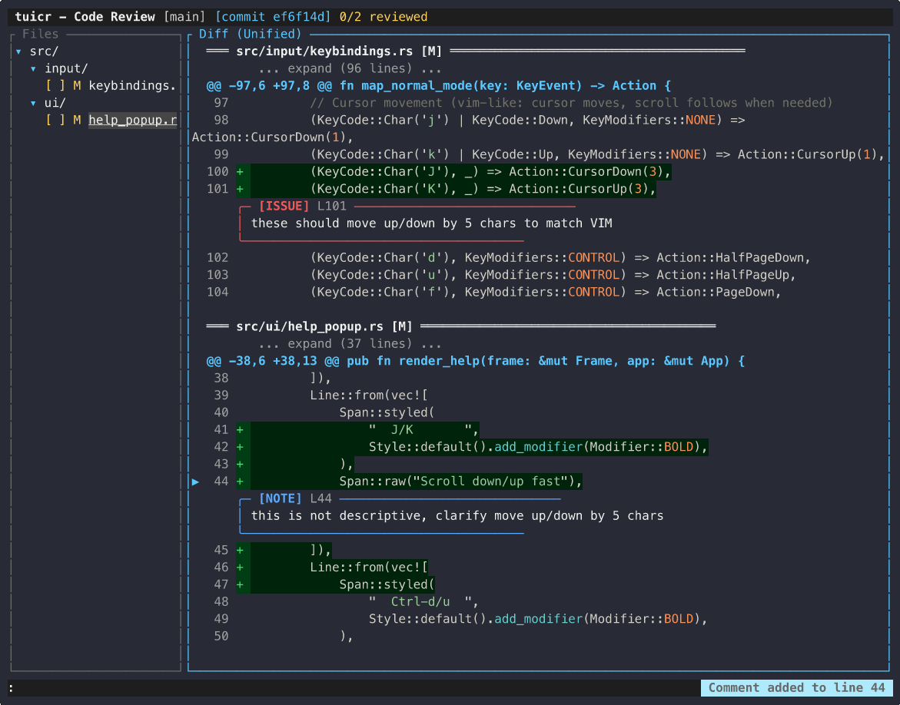
Task: Click line number 98
Action: pos(221,121)
